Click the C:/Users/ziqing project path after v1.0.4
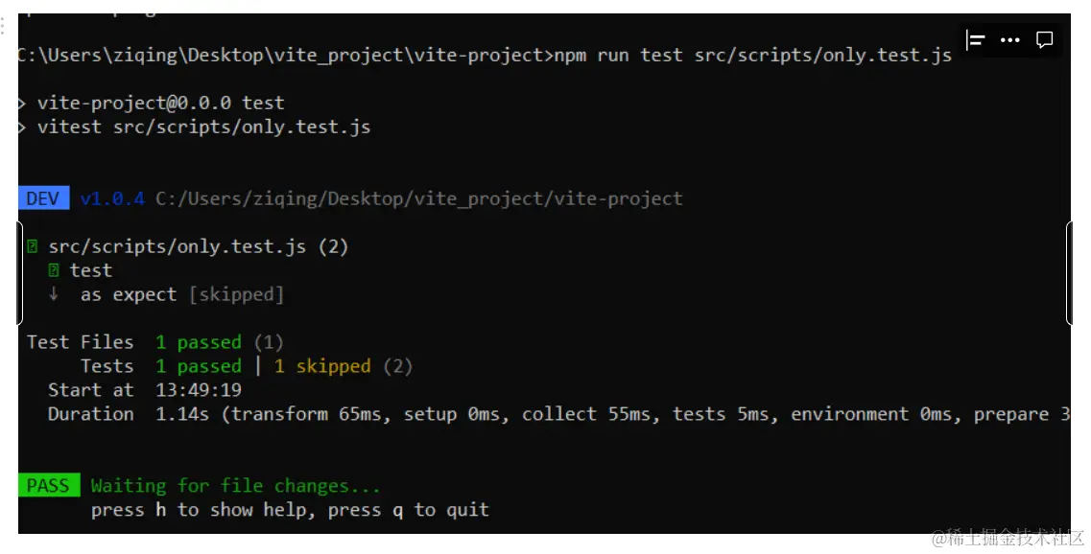1091x554 pixels. tap(419, 198)
